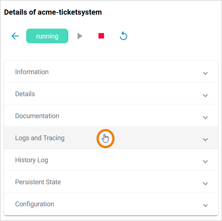The height and width of the screenshot is (221, 222).
Task: Click the green running status badge
Action: pos(47,36)
